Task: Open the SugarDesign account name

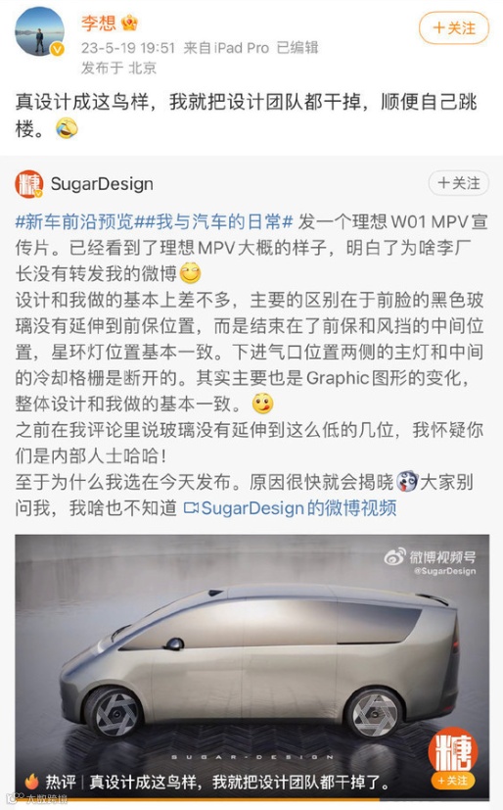Action: [x=102, y=184]
